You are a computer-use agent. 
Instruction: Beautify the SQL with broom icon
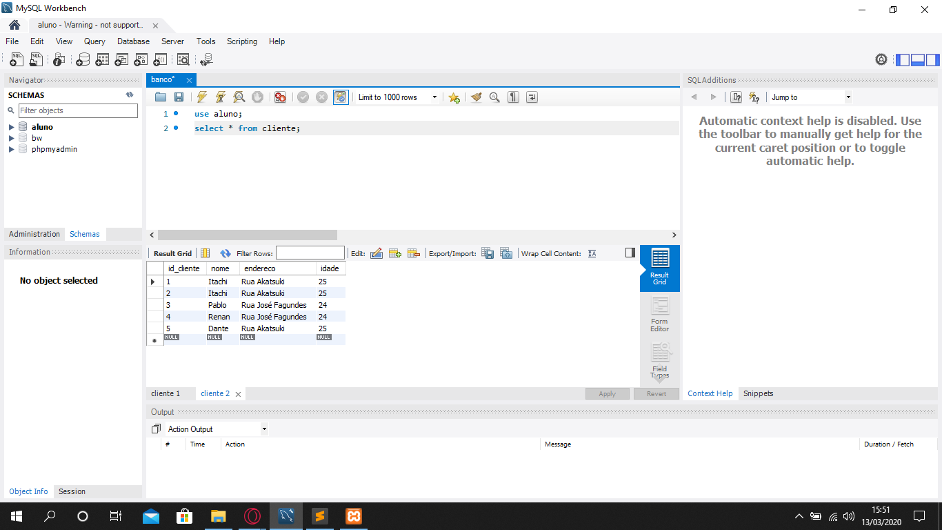[x=477, y=97]
